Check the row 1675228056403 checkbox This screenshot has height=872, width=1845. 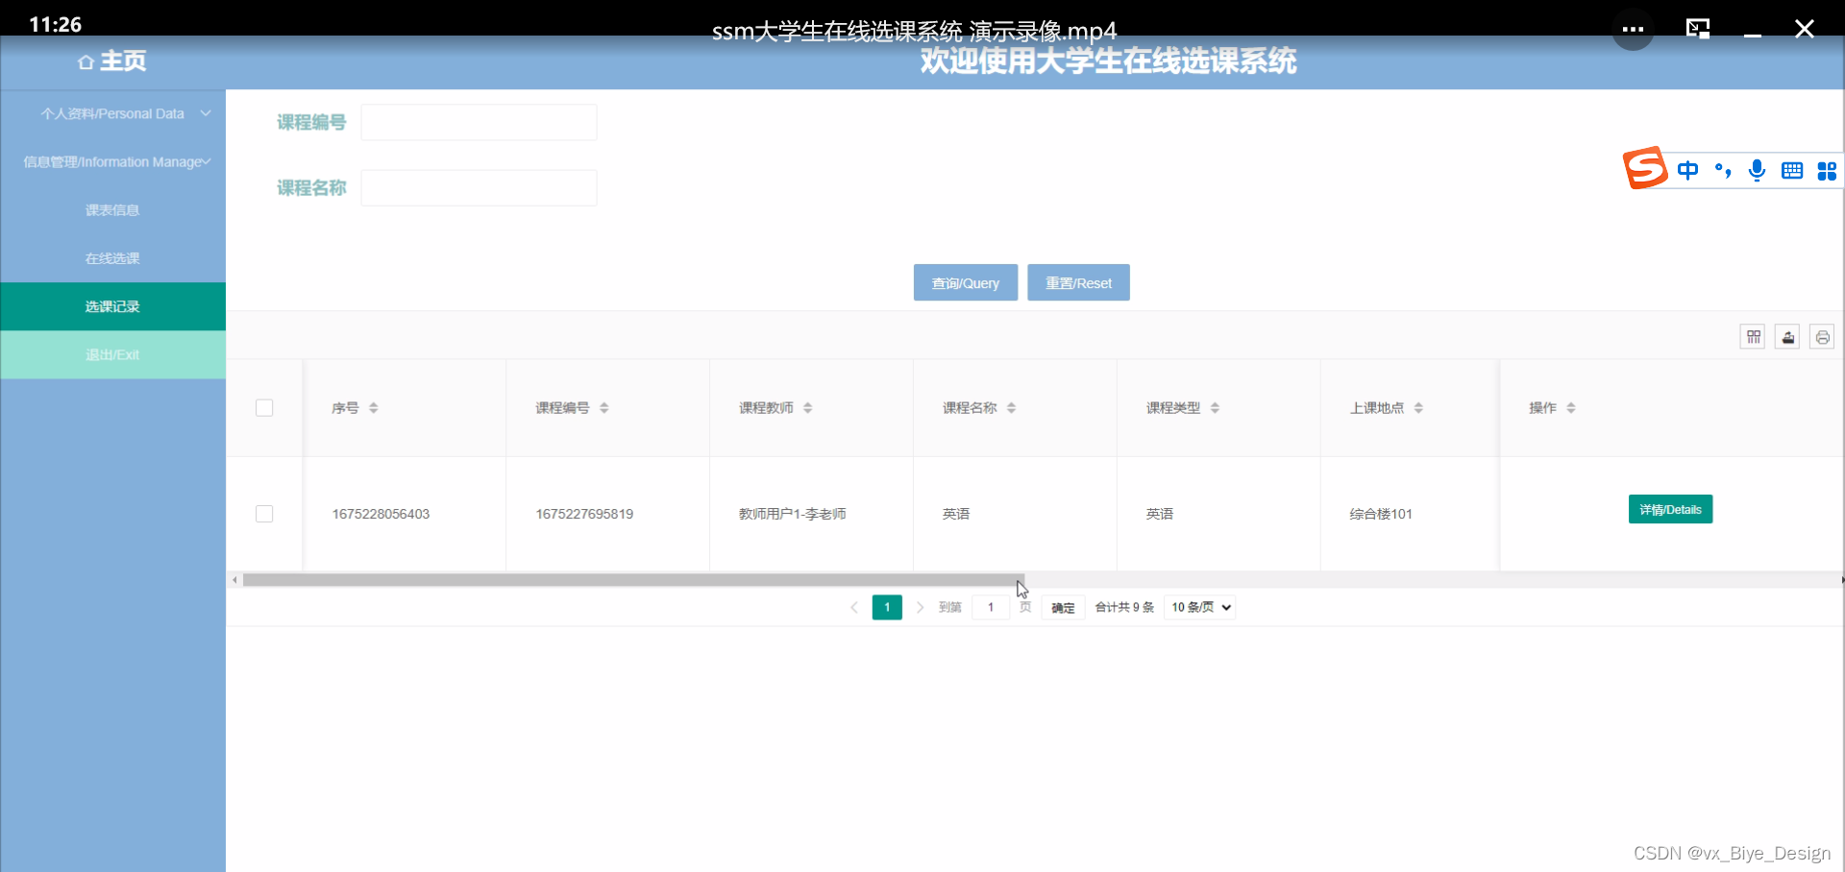pyautogui.click(x=264, y=514)
